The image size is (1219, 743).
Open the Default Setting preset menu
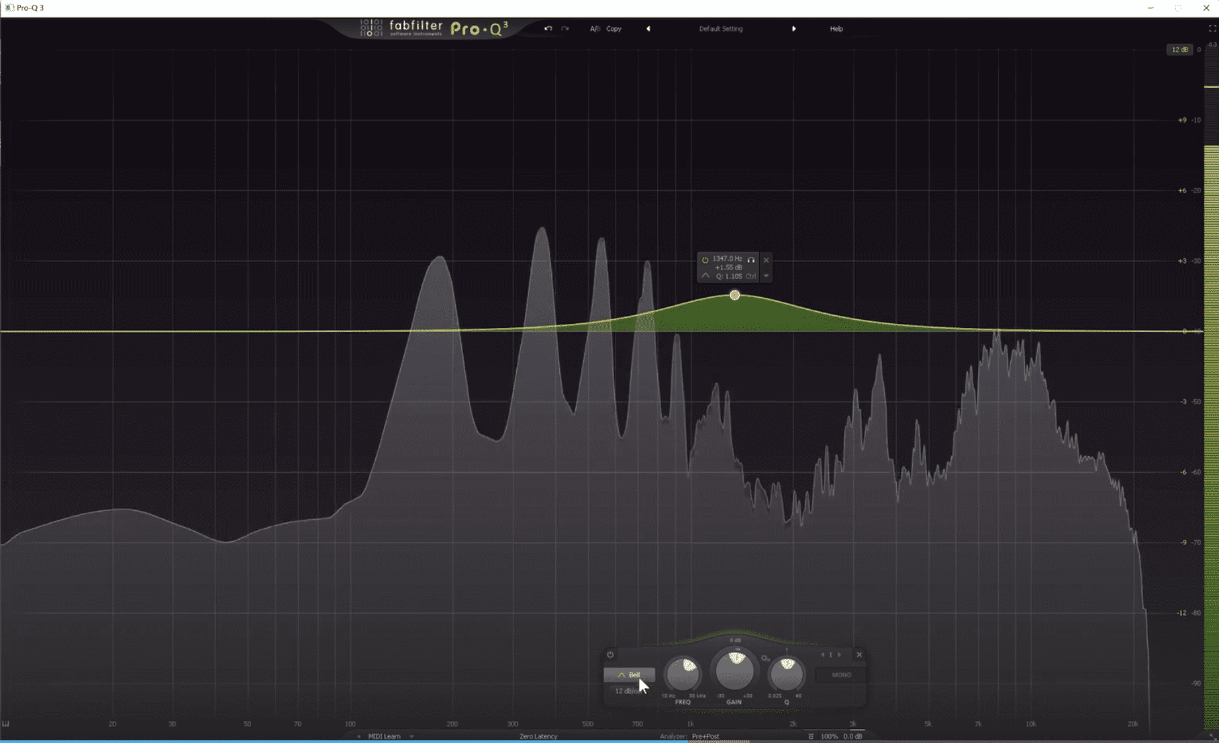coord(720,29)
